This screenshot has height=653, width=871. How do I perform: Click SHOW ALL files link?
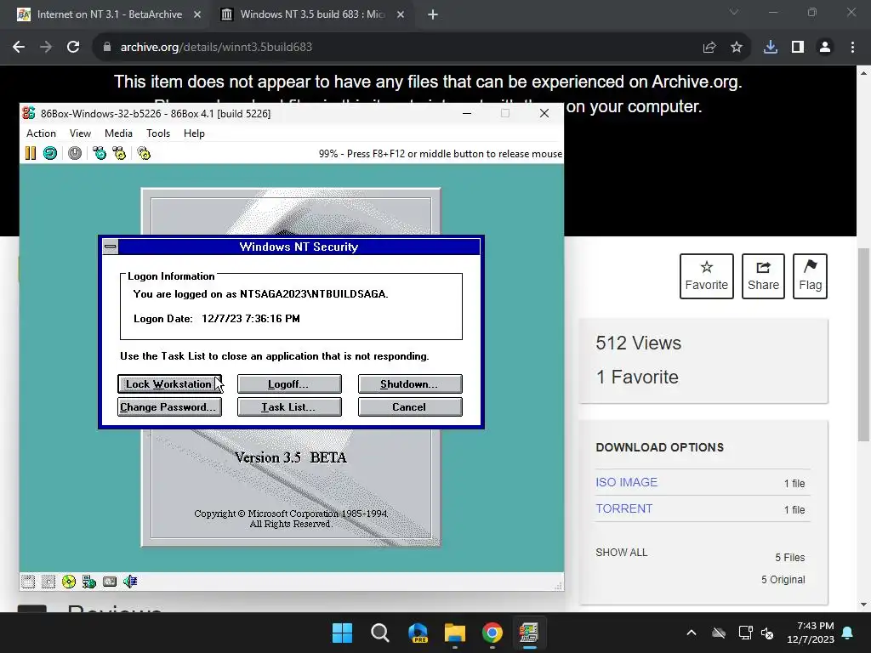coord(622,553)
